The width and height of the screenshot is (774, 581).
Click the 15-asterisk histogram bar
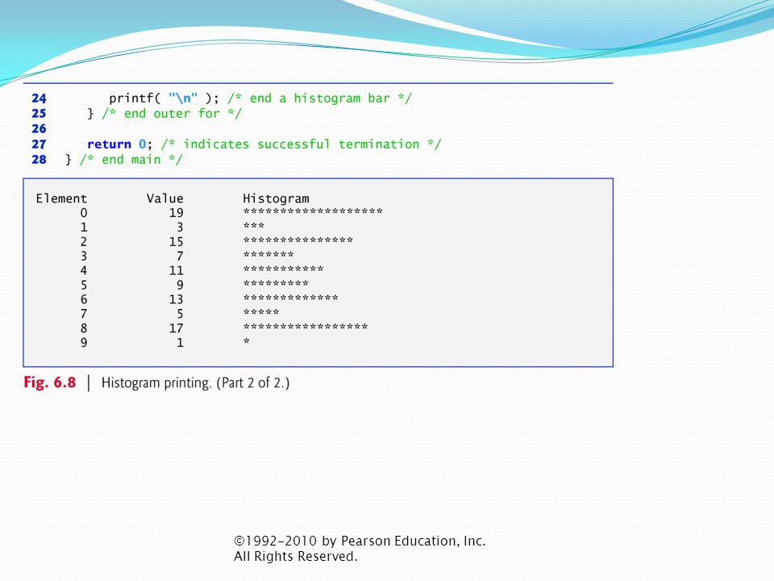(298, 240)
